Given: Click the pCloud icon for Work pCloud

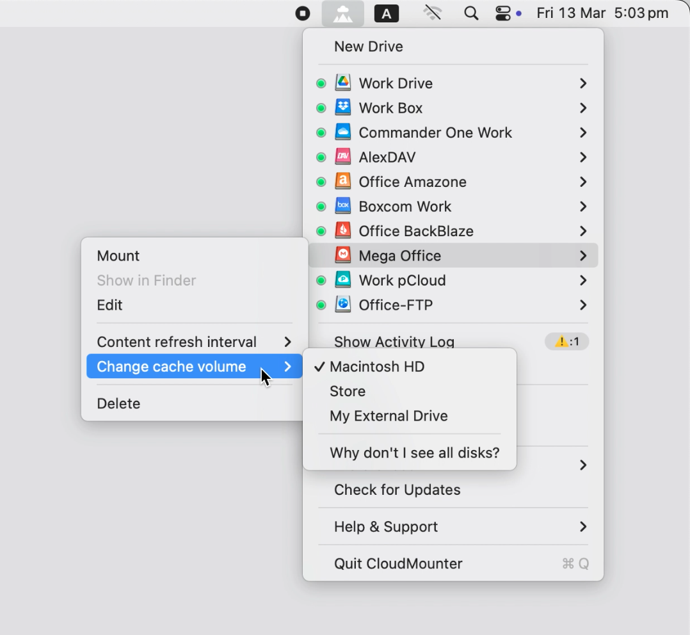Looking at the screenshot, I should (x=343, y=280).
